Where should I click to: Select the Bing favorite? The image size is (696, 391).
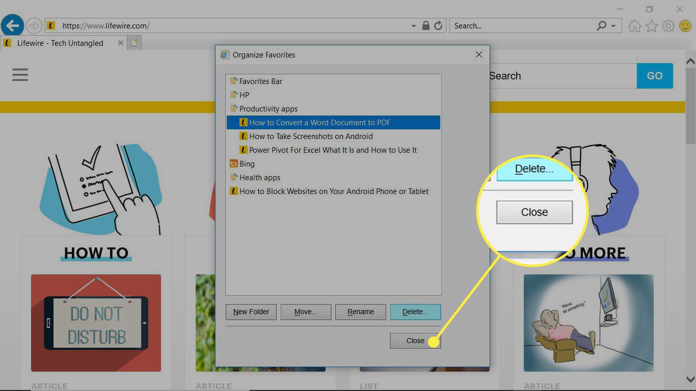click(242, 163)
